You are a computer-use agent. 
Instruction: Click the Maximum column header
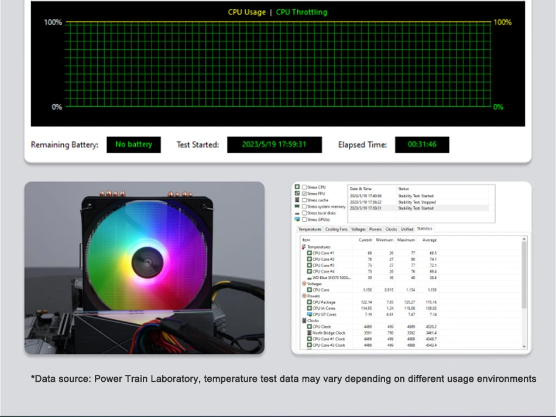406,240
